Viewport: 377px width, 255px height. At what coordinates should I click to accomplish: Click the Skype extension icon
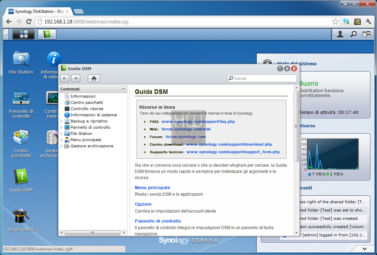346,22
